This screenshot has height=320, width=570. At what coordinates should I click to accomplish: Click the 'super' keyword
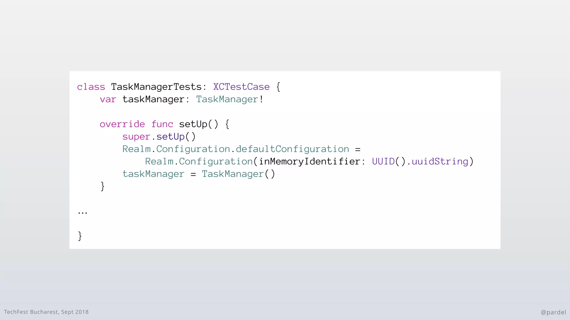tap(136, 137)
